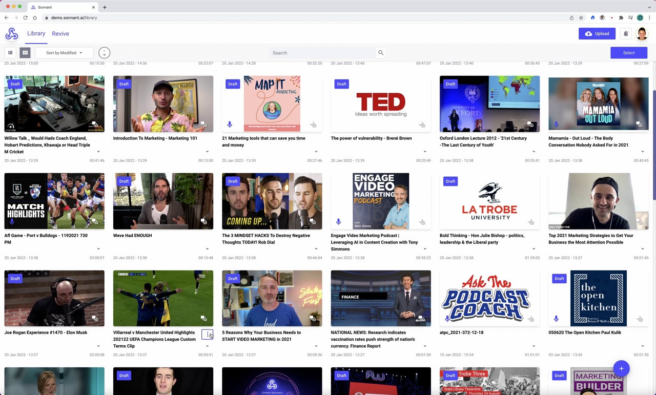Click the stacked layers icon on TED thumbnail

[422, 124]
